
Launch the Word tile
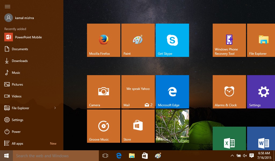pos(261,138)
